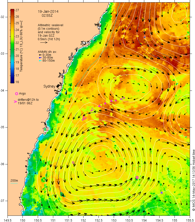Click the '16' color bar tick label
Viewport: 195px width, 222px height.
[x=17, y=82]
